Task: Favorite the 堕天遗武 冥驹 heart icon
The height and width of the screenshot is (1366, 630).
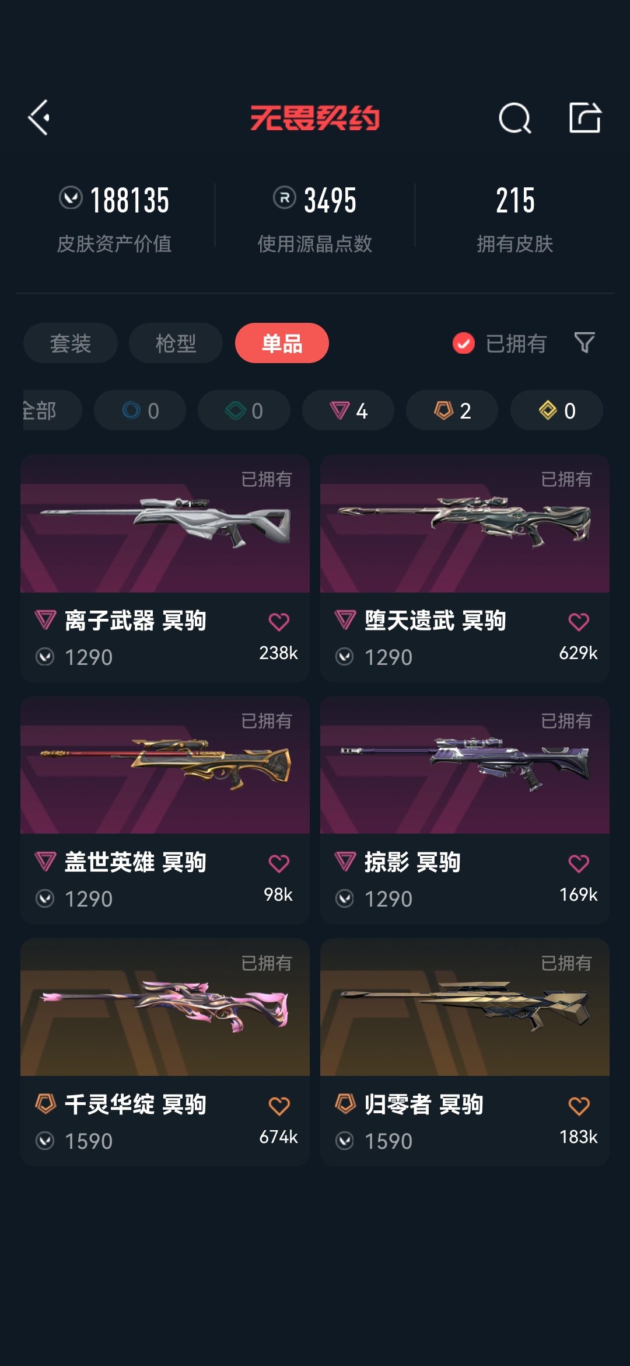Action: [x=579, y=622]
